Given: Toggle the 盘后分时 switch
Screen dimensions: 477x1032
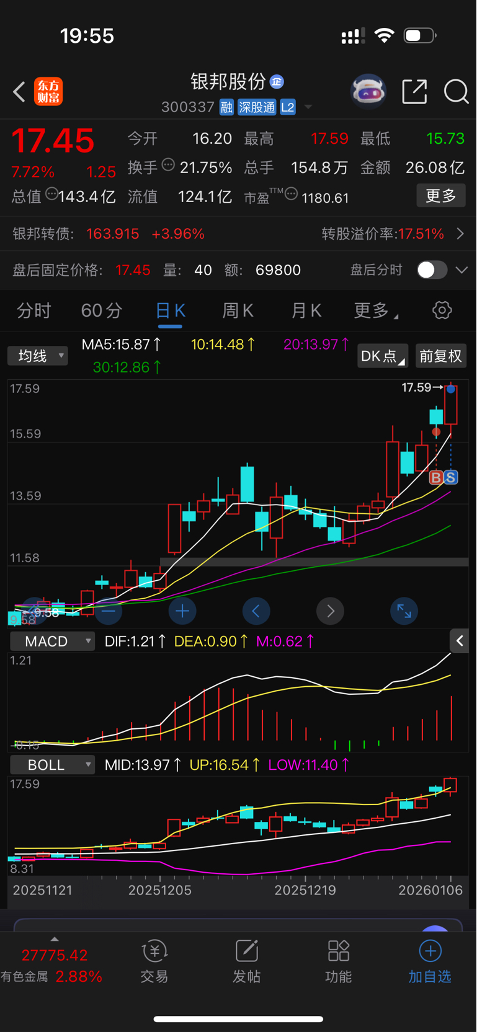Looking at the screenshot, I should pyautogui.click(x=432, y=270).
